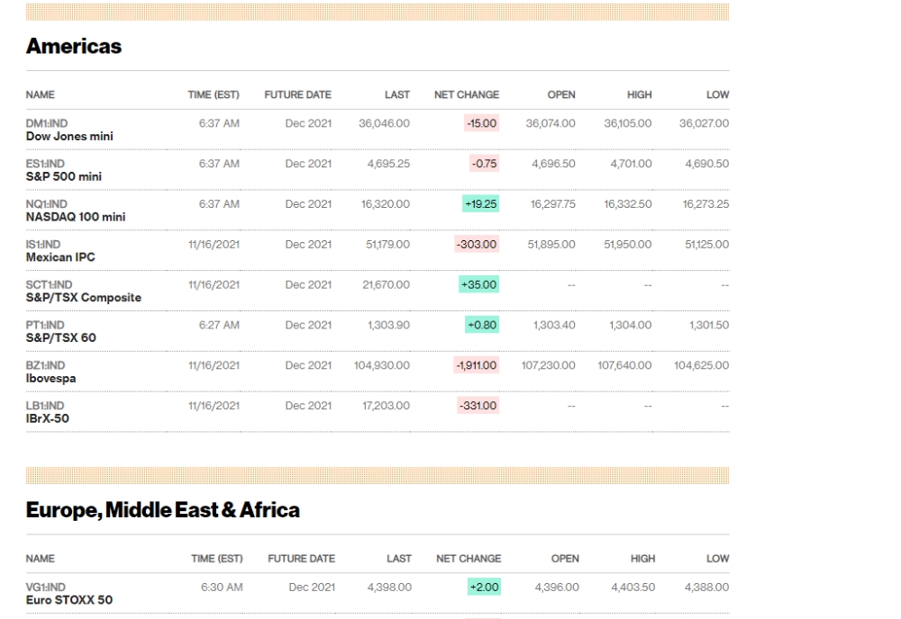Image resolution: width=901 pixels, height=619 pixels.
Task: Select Mexican IPC last price 51,179.00
Action: pyautogui.click(x=387, y=245)
